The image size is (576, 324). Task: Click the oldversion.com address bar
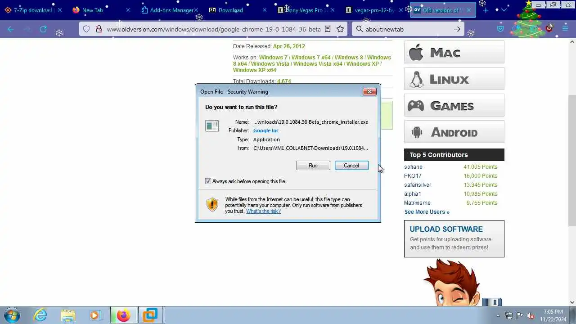tap(214, 29)
